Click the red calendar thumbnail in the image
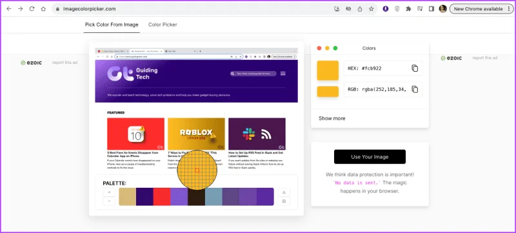The image size is (516, 233). click(135, 134)
